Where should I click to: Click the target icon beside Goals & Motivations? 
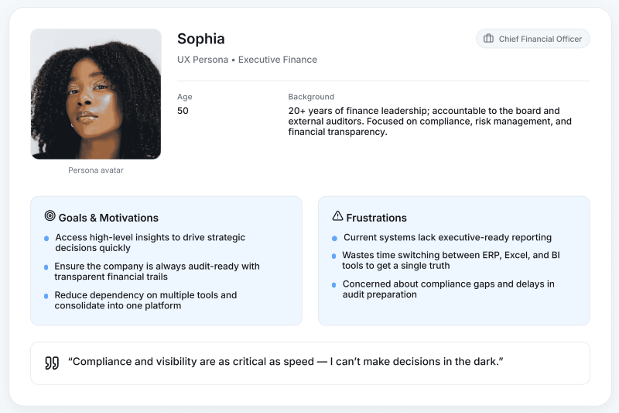(x=50, y=217)
